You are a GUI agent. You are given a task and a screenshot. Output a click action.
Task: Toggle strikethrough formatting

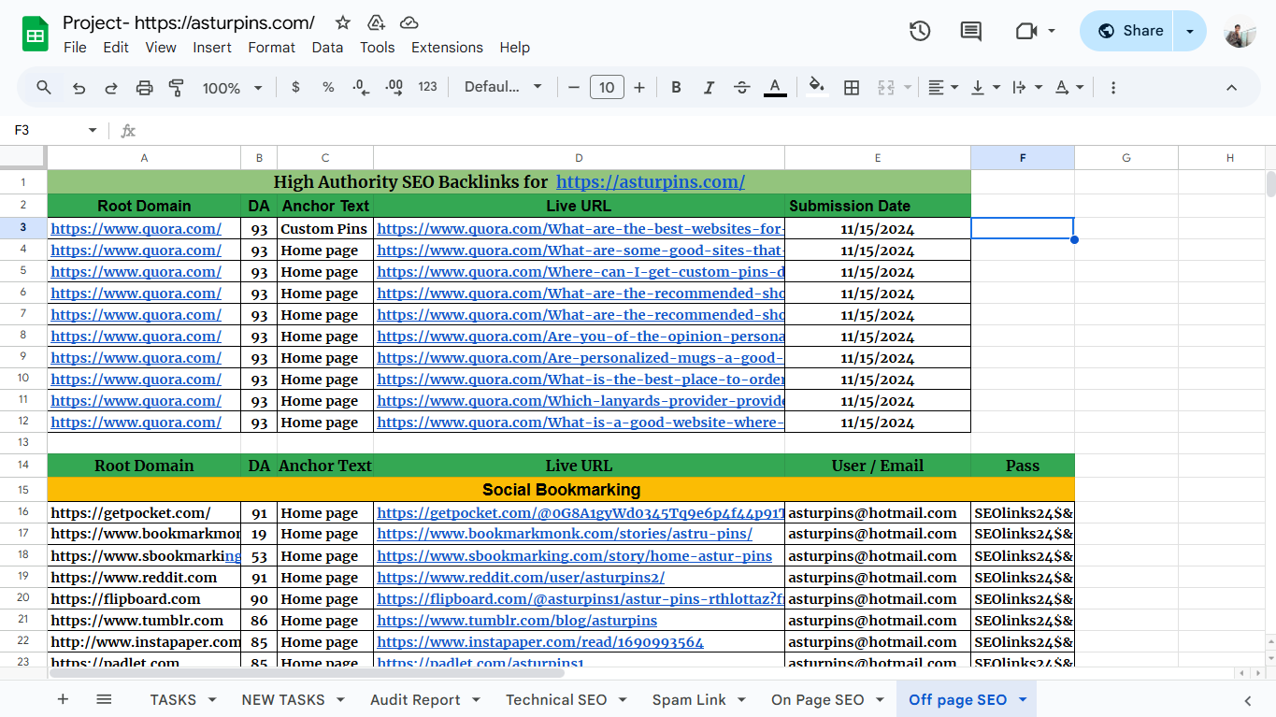pyautogui.click(x=741, y=87)
